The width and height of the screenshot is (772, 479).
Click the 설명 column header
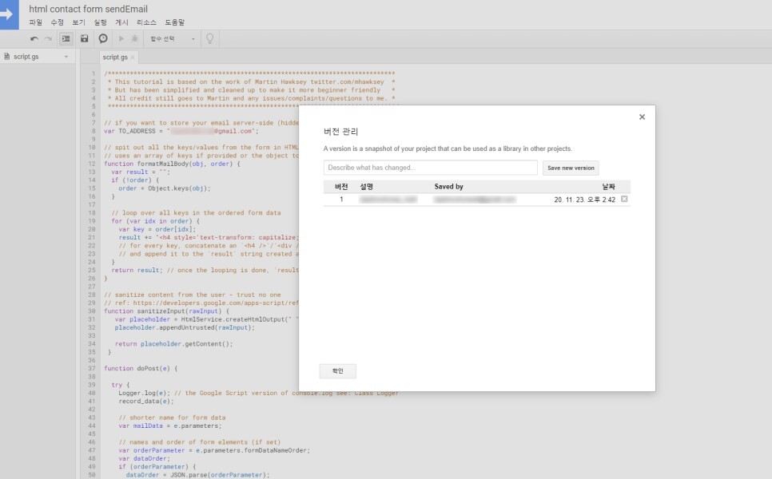point(366,186)
